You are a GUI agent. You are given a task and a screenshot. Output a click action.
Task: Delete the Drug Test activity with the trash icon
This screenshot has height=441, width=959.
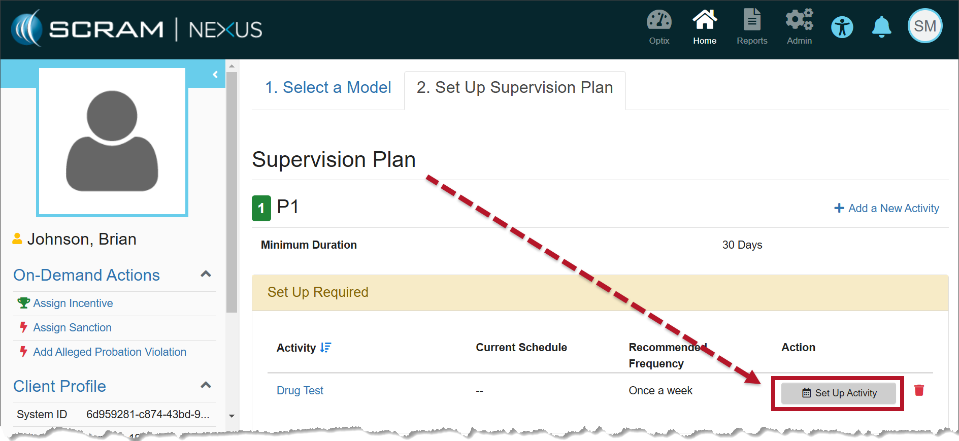919,390
